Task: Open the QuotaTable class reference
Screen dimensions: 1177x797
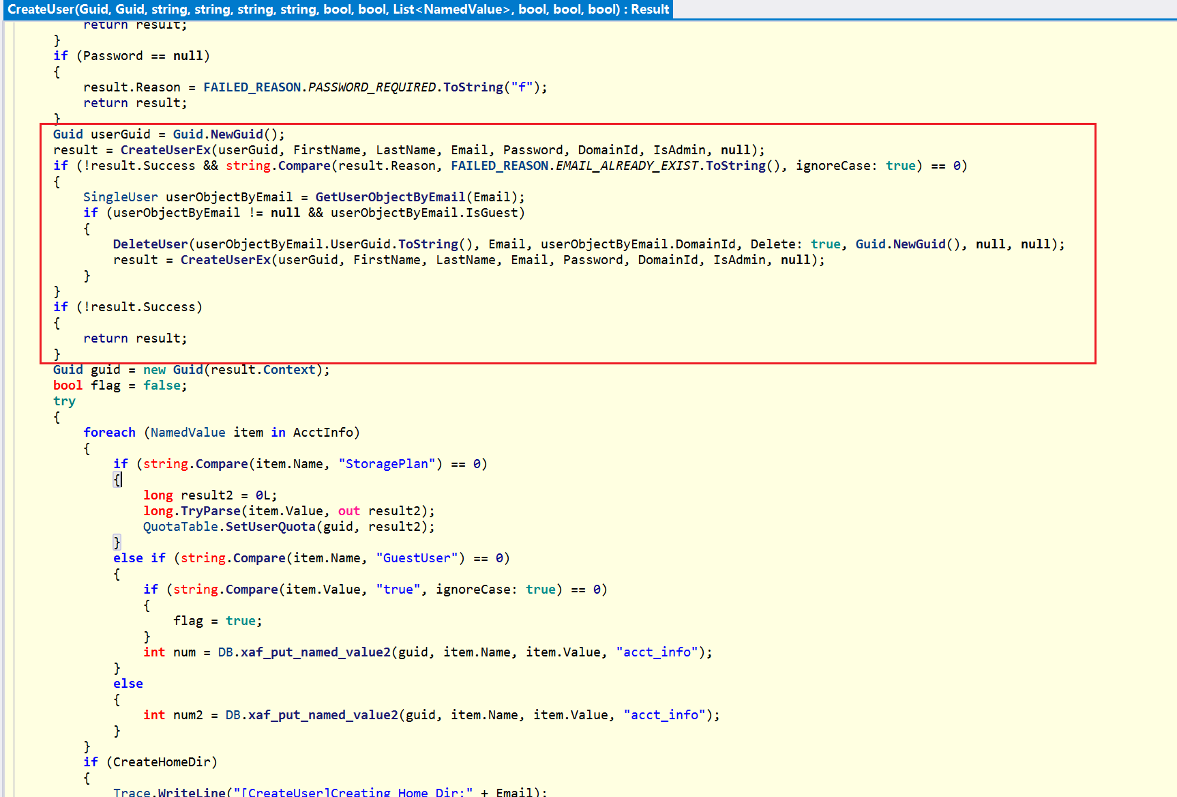Action: pos(180,527)
